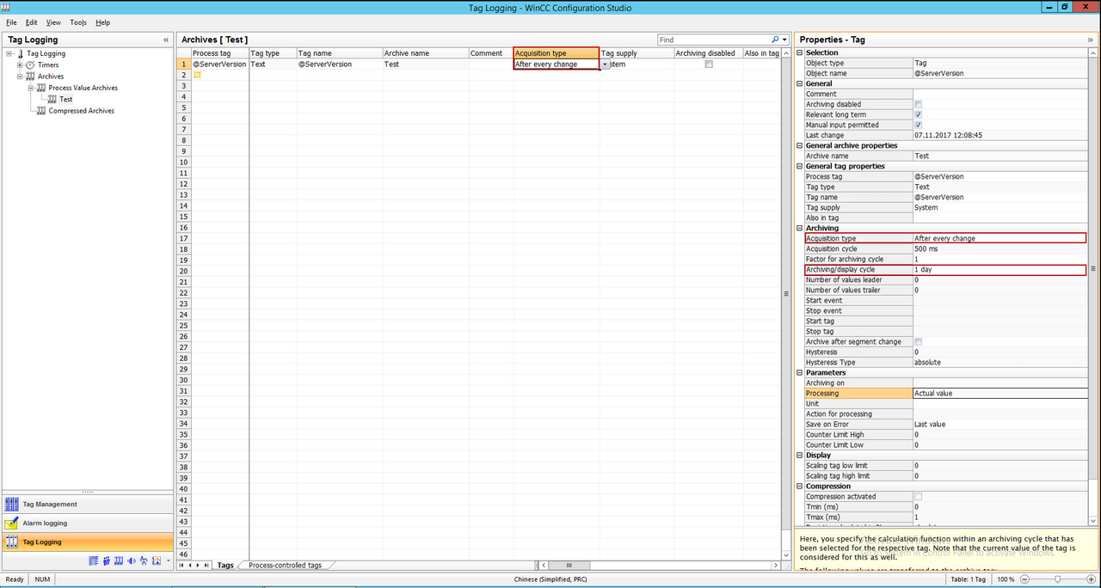The width and height of the screenshot is (1101, 588).
Task: Click previous sheet tab arrow
Action: [190, 565]
